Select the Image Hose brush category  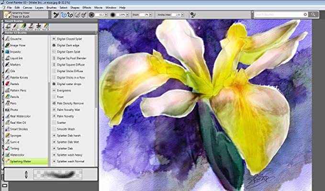point(26,45)
